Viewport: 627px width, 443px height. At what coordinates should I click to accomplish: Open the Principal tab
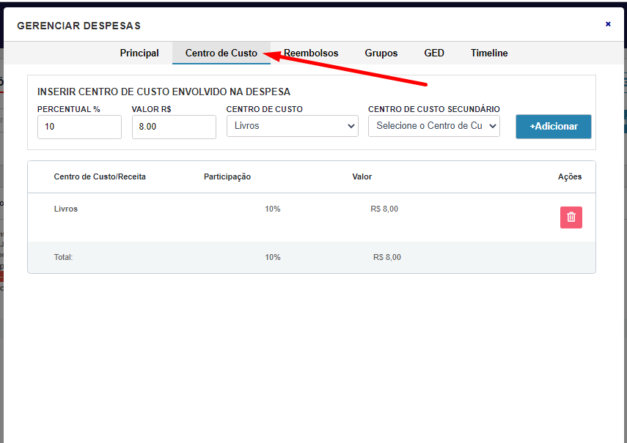(x=139, y=53)
